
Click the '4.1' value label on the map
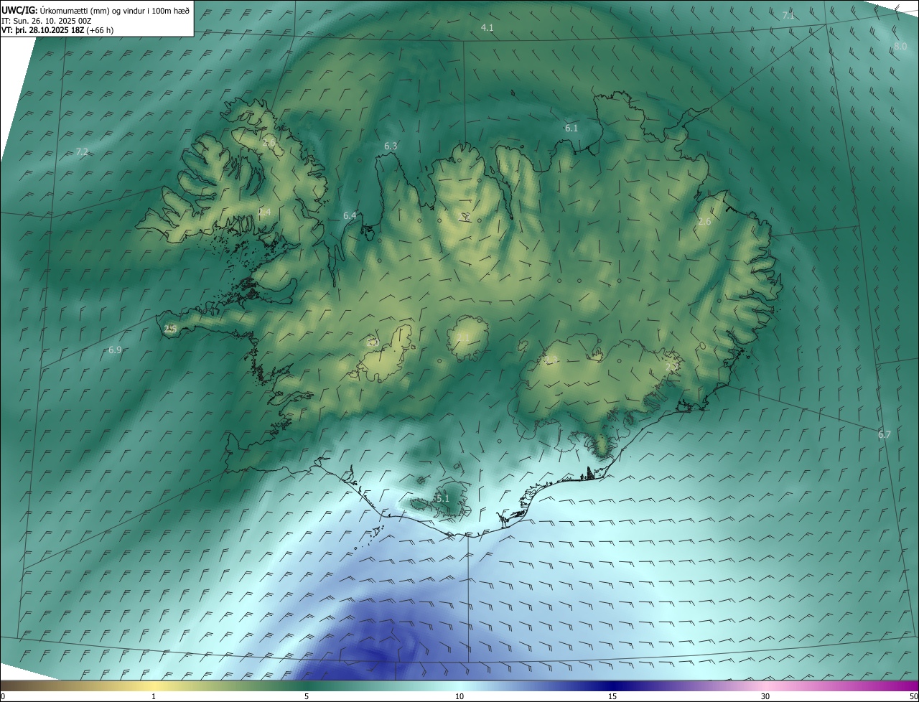click(x=487, y=27)
